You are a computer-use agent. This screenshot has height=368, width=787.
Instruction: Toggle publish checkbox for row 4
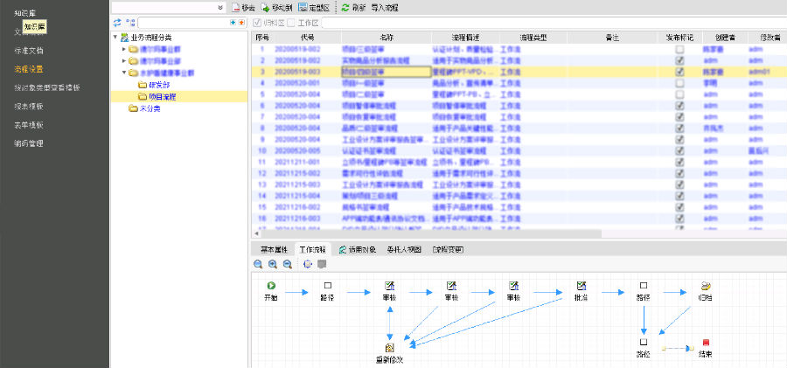click(679, 82)
